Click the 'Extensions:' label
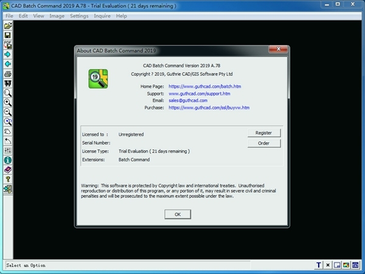365x274 pixels. (x=93, y=160)
